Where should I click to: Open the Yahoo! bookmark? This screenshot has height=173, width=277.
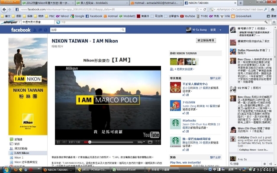pos(62,16)
